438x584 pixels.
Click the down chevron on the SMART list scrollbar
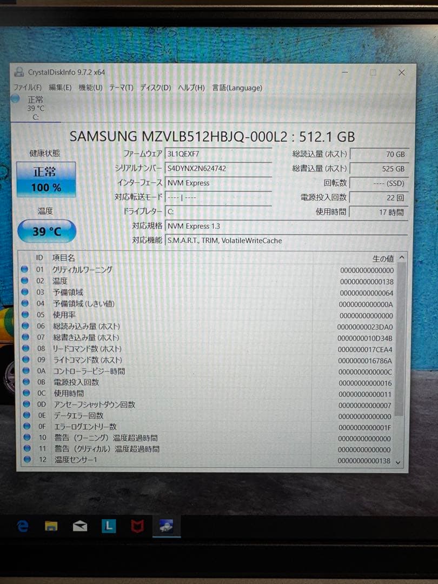point(397,462)
